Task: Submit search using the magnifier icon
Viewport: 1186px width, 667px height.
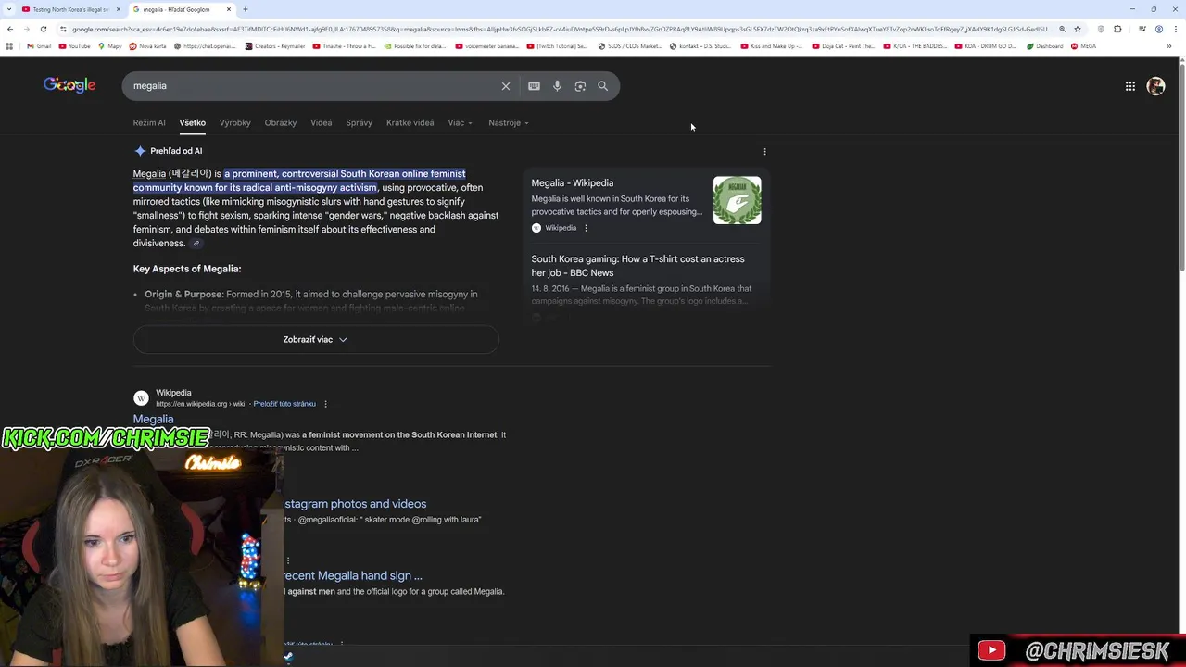Action: pyautogui.click(x=602, y=86)
